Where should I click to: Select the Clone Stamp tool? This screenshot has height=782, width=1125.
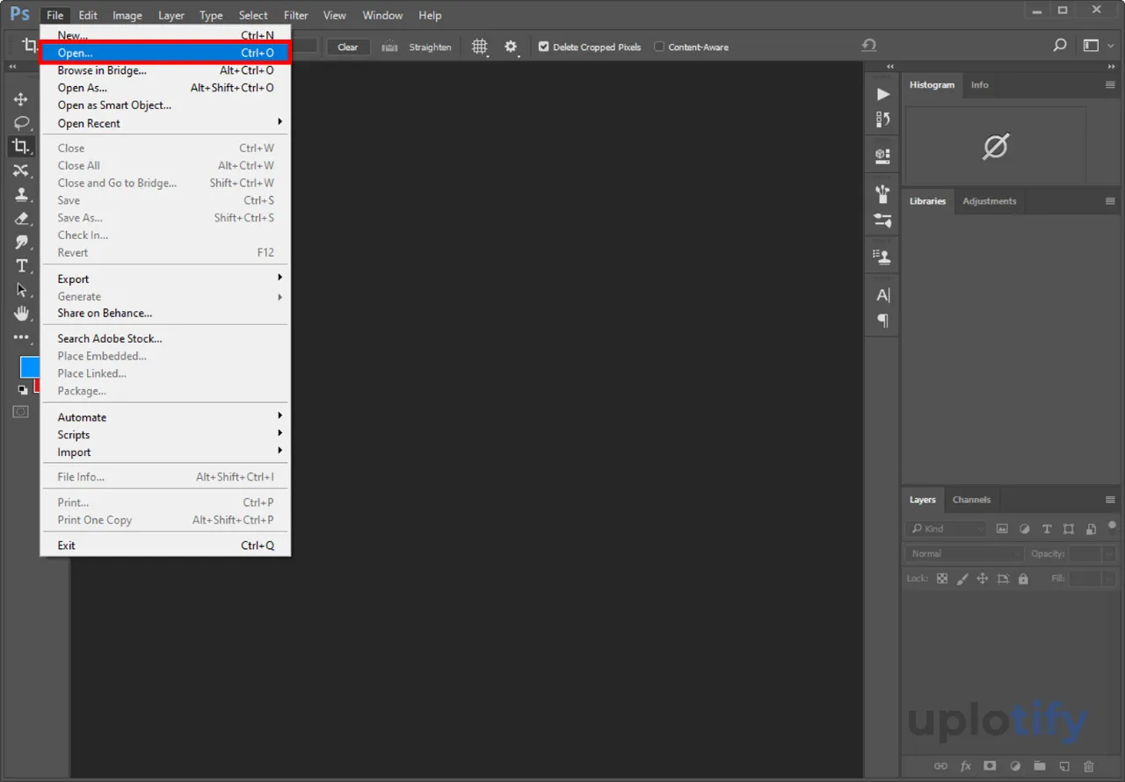21,194
